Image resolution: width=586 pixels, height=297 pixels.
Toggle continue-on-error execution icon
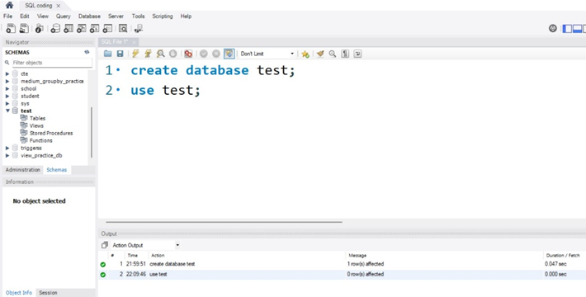click(188, 54)
